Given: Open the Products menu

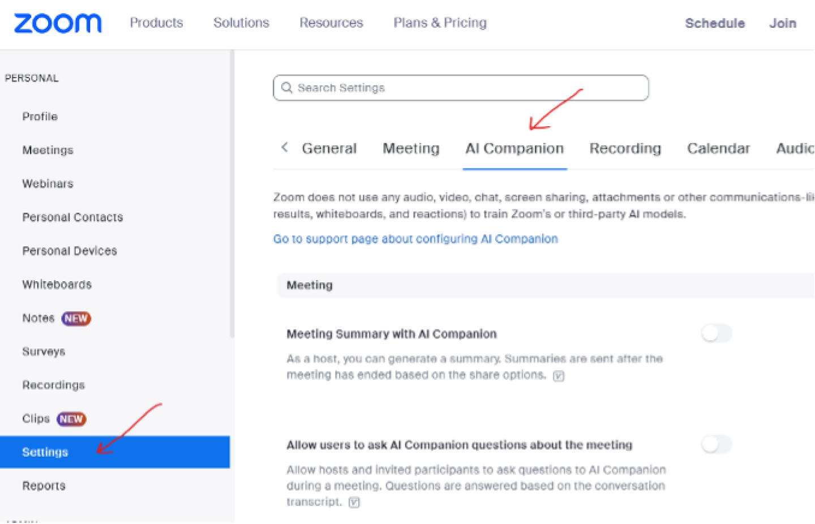Looking at the screenshot, I should 156,23.
